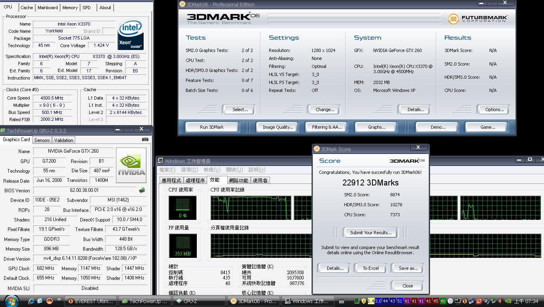The width and height of the screenshot is (544, 307).
Task: Click the yellow 1.4 voltage tray indicator
Action: point(371,301)
